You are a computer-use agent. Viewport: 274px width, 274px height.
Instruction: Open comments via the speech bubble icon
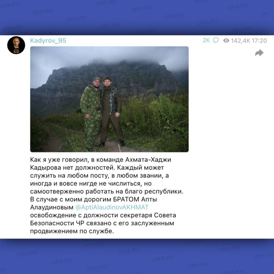point(216,40)
